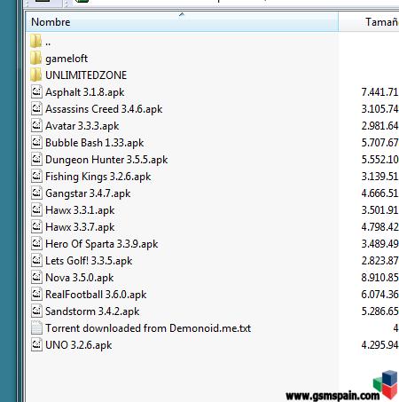Click the Lets Golf! 3.3.5.apk file icon
The image size is (399, 402).
pyautogui.click(x=36, y=260)
